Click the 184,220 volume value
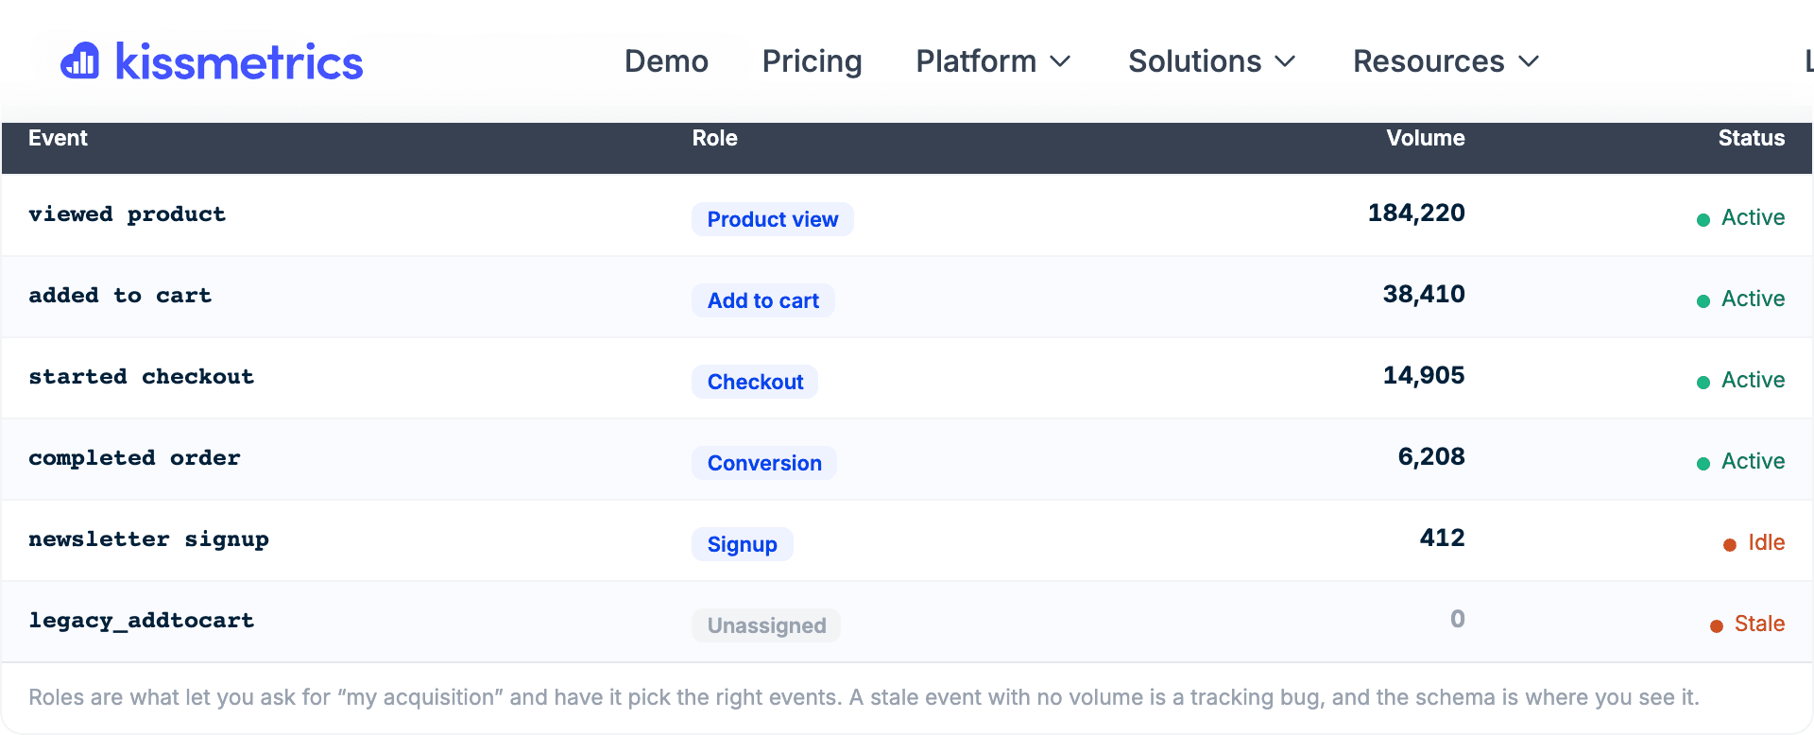The width and height of the screenshot is (1814, 735). 1416,214
